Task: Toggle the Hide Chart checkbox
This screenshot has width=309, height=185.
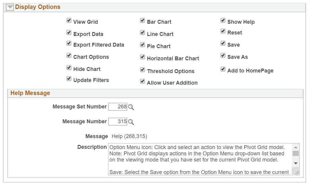Action: click(69, 68)
